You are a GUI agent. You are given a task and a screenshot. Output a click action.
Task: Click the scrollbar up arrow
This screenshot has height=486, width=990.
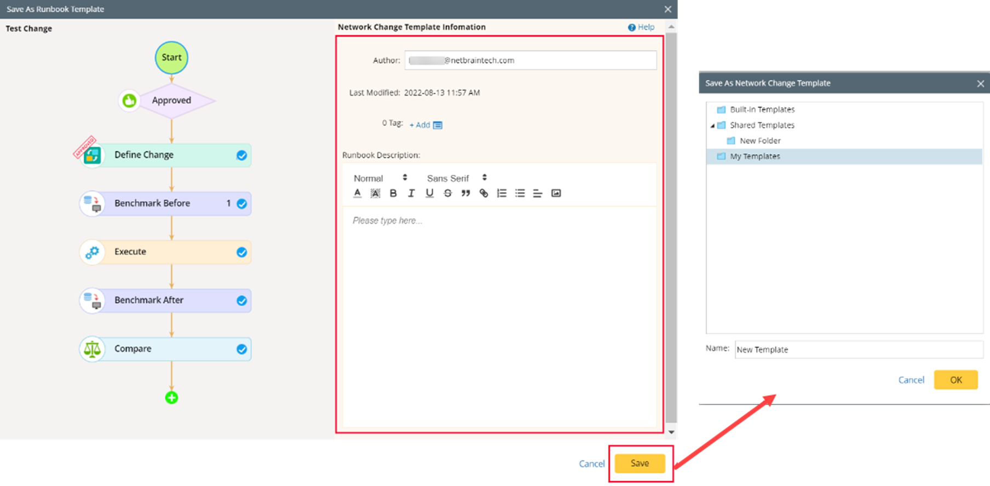click(671, 27)
